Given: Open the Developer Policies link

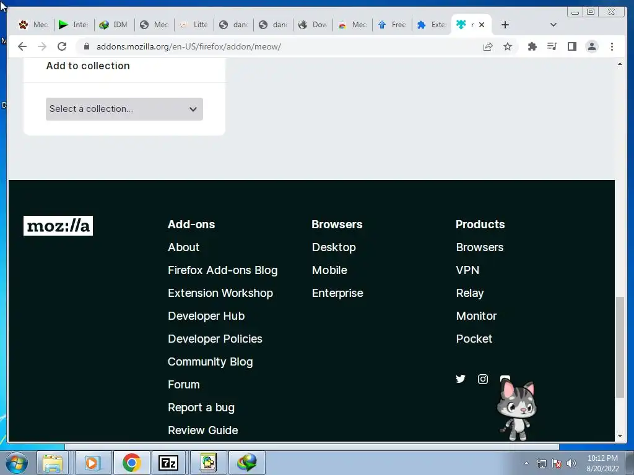Looking at the screenshot, I should [x=215, y=339].
